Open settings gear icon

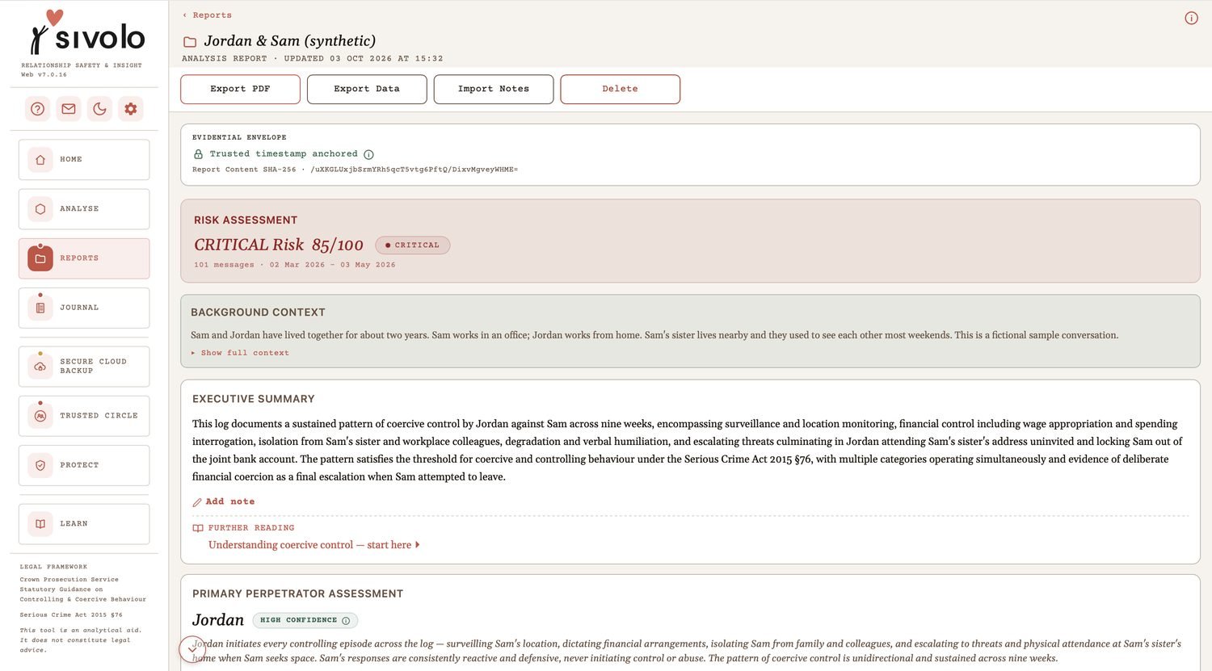[x=131, y=109]
